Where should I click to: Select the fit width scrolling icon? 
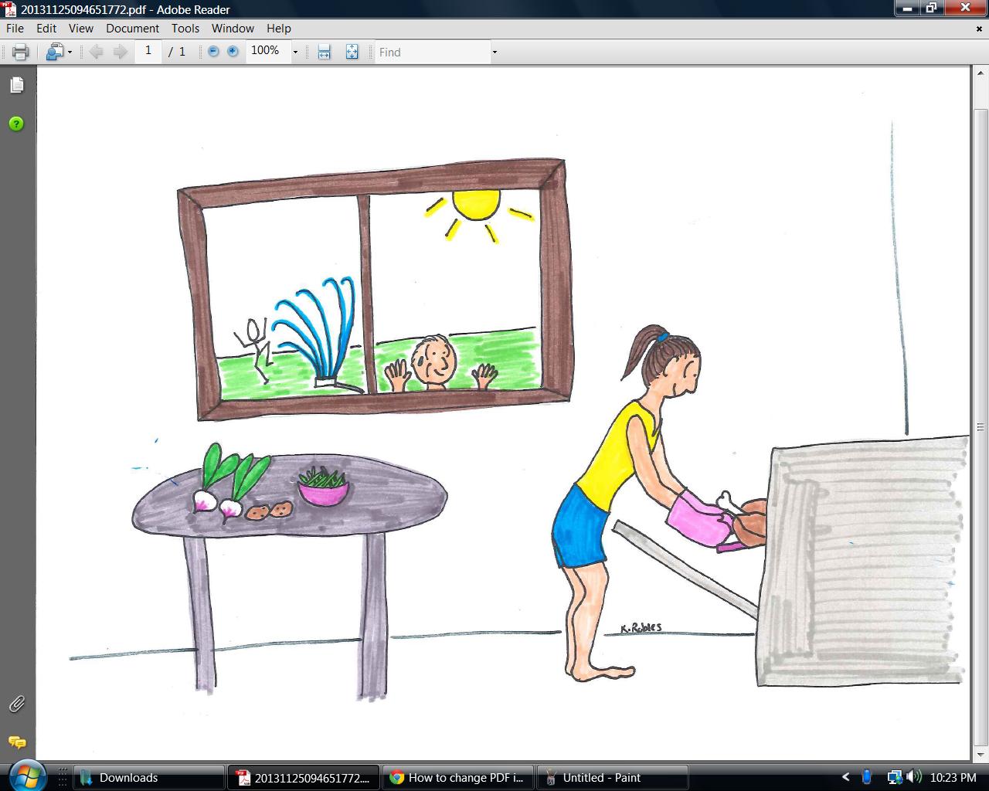coord(325,52)
